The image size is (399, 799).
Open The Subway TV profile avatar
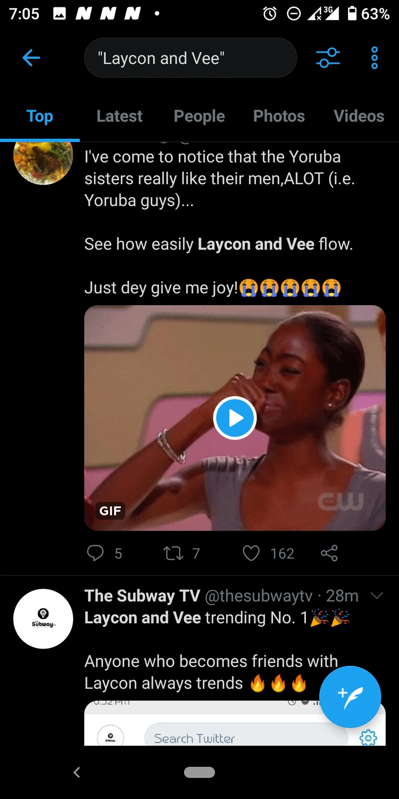click(43, 619)
